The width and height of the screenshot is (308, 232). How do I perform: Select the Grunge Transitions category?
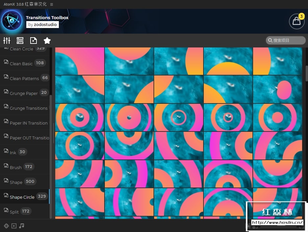(x=25, y=107)
